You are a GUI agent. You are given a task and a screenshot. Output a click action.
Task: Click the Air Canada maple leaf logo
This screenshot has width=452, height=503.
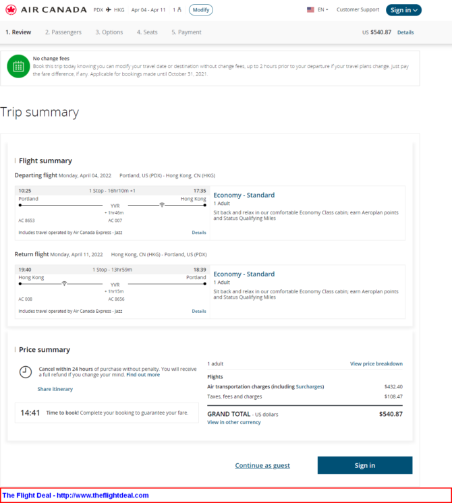tap(11, 10)
